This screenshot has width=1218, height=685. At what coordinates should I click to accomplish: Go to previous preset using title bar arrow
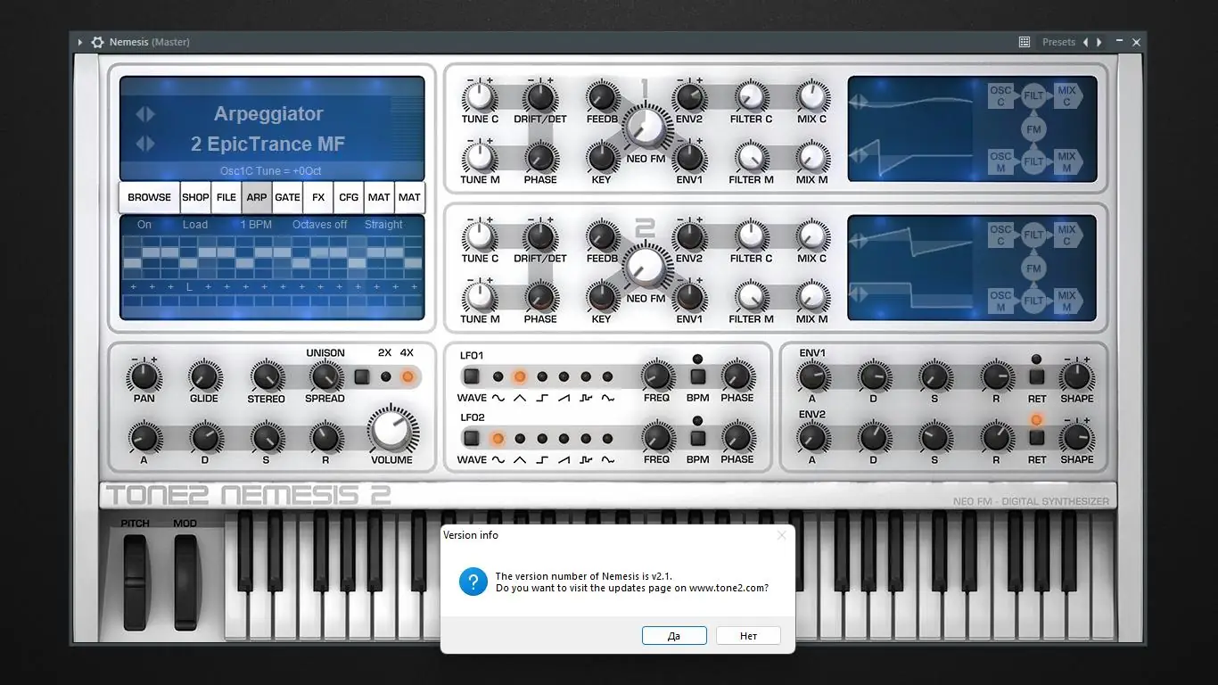[1085, 42]
